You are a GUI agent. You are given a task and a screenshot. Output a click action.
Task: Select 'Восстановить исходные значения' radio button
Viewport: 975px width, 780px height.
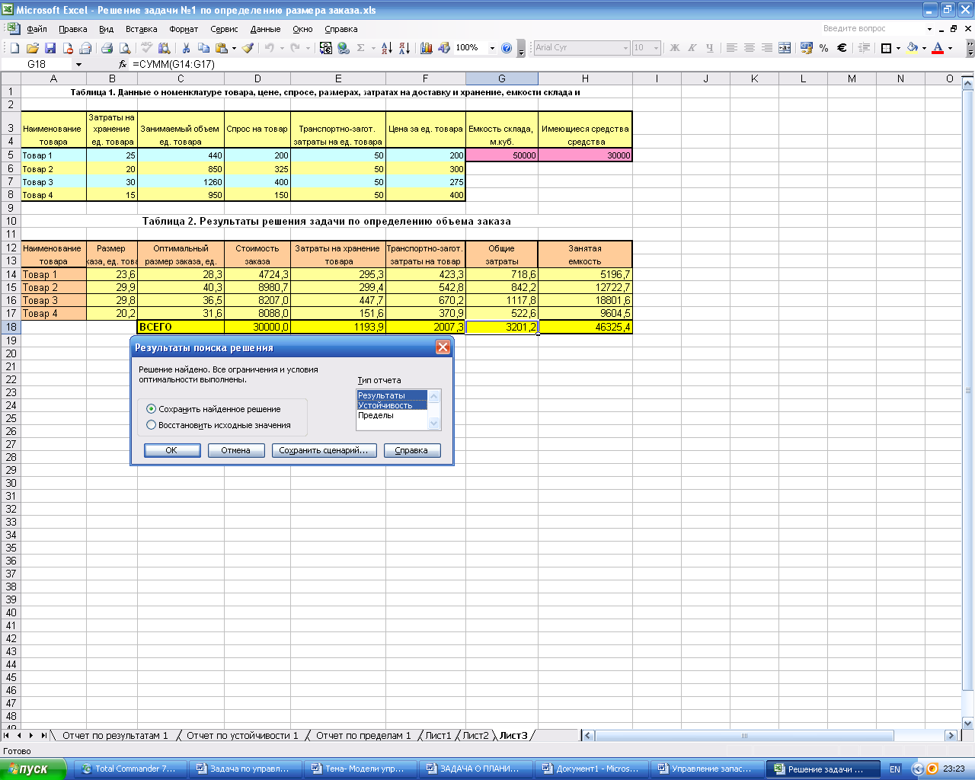151,425
